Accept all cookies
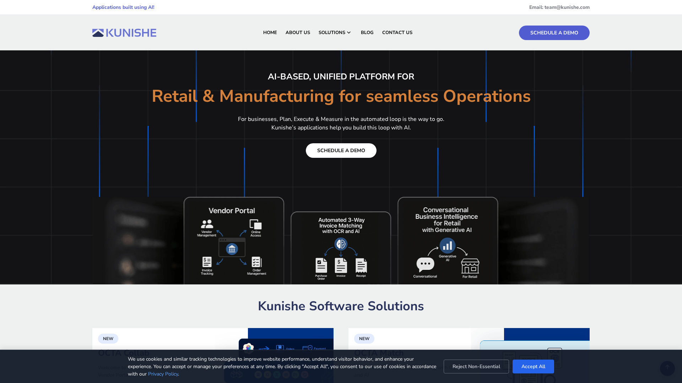Screen dimensions: 682x383 click(x=533, y=366)
